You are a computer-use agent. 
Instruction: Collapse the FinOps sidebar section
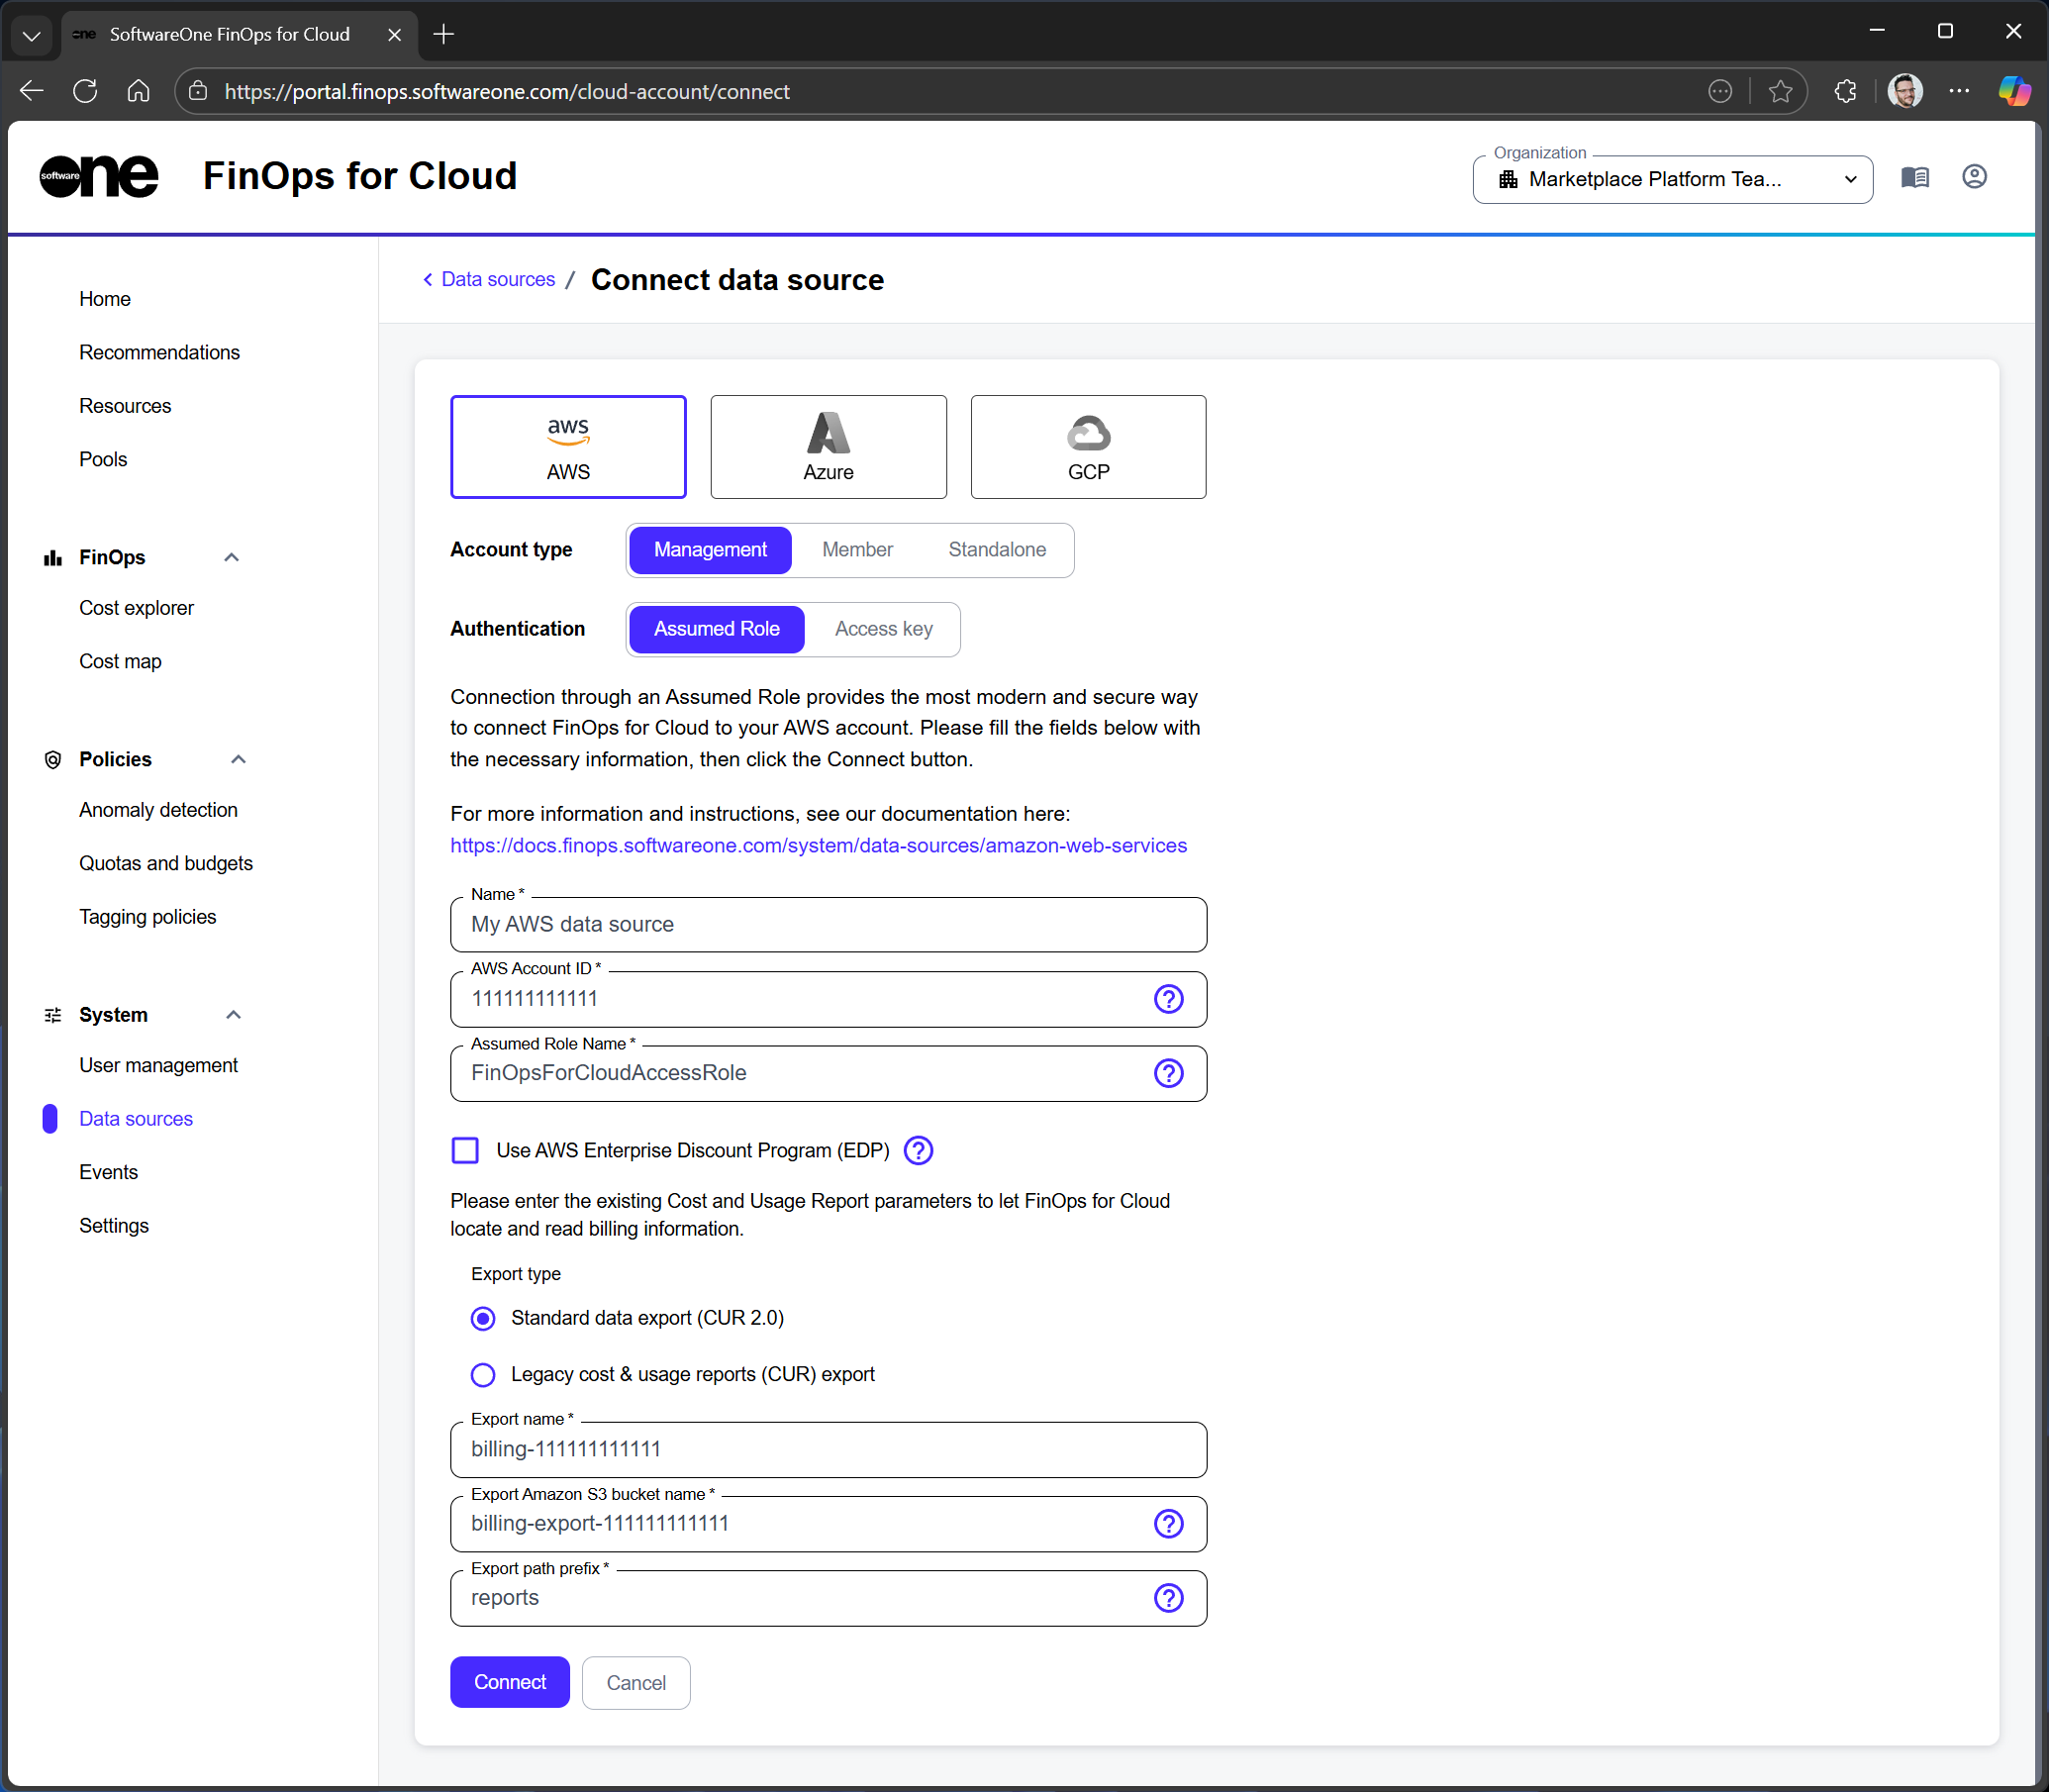[x=231, y=557]
